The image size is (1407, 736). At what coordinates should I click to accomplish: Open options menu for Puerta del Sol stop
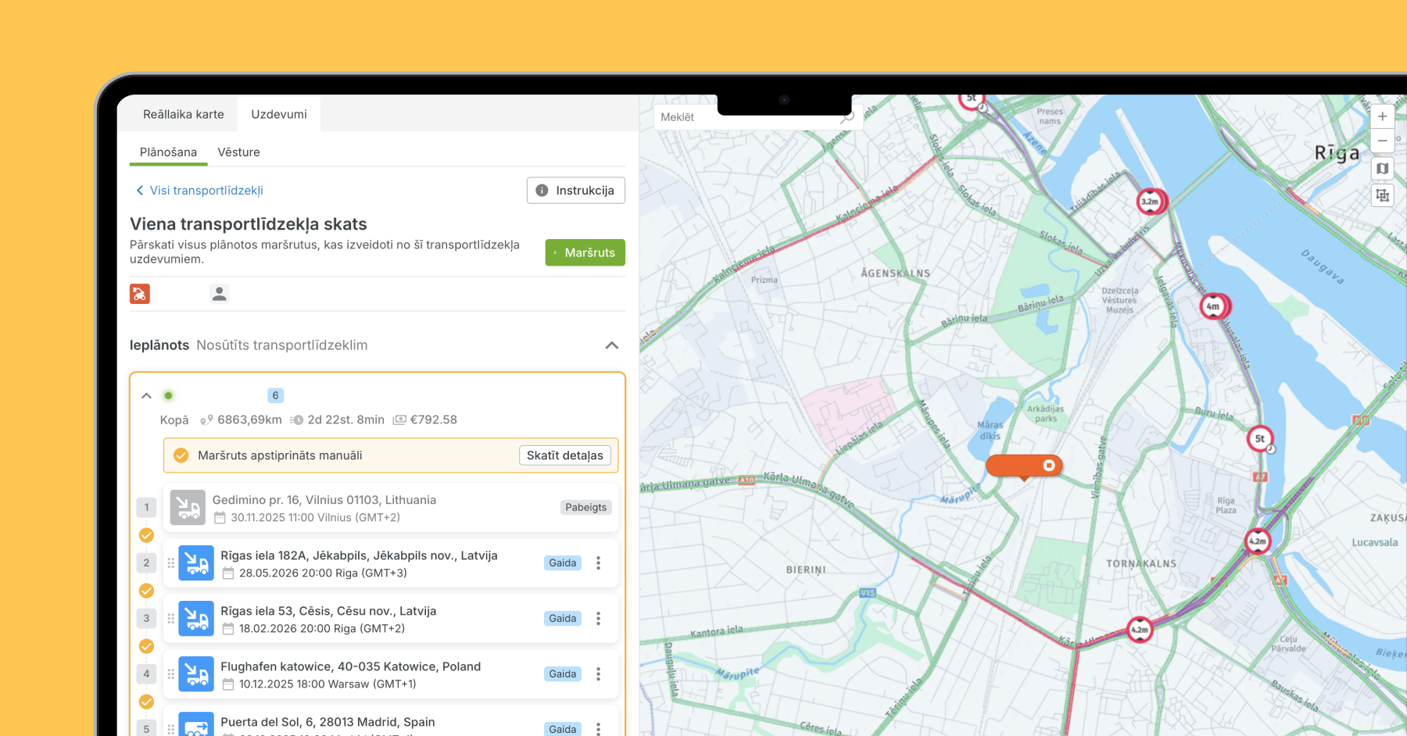pyautogui.click(x=599, y=728)
